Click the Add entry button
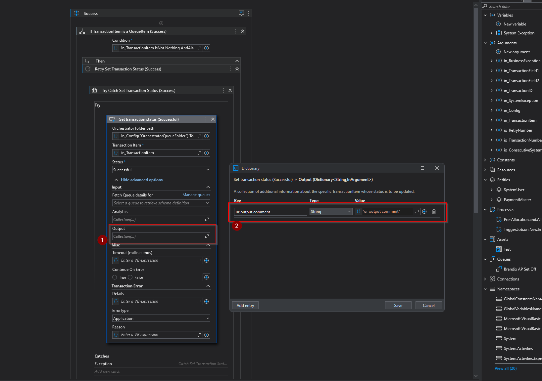542x381 pixels. pyautogui.click(x=245, y=305)
